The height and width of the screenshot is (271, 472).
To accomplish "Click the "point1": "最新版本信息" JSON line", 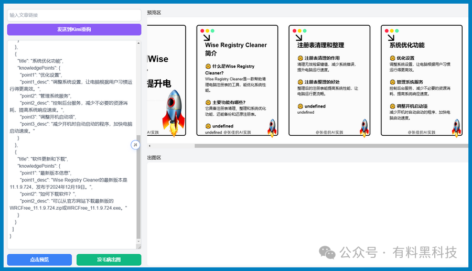I will click(x=46, y=173).
